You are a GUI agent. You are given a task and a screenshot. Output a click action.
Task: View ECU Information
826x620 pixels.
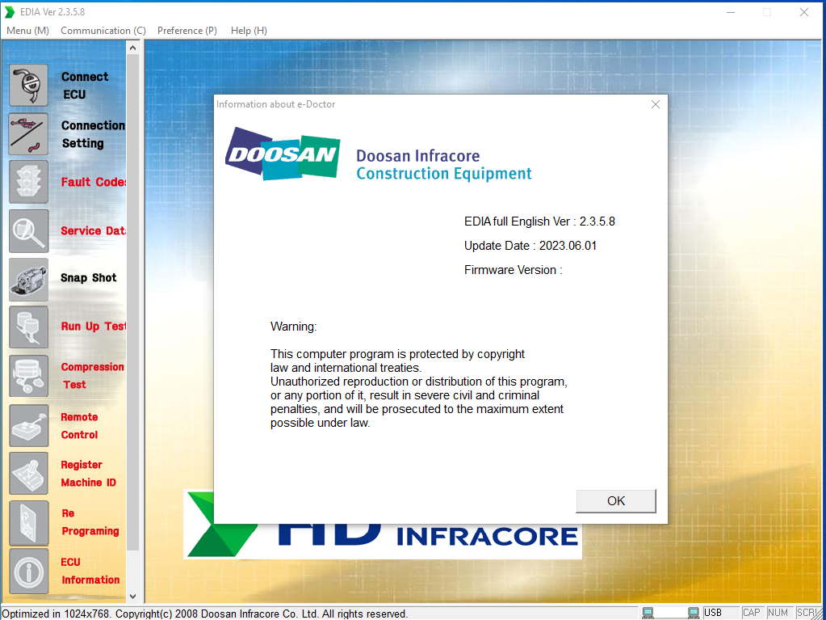click(x=28, y=571)
